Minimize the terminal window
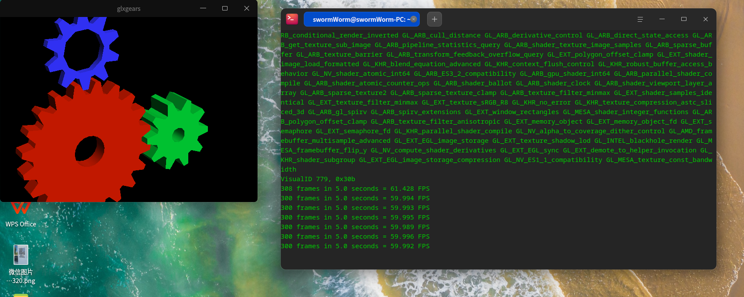Screen dimensions: 744x297 662,19
